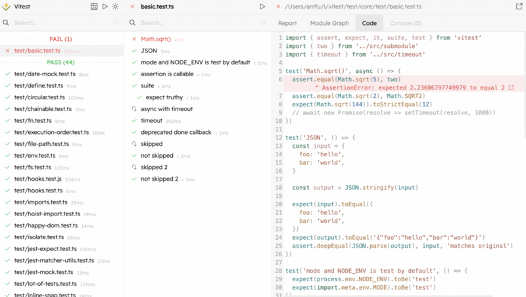Toggle filter icon in test search bar

pos(262,23)
